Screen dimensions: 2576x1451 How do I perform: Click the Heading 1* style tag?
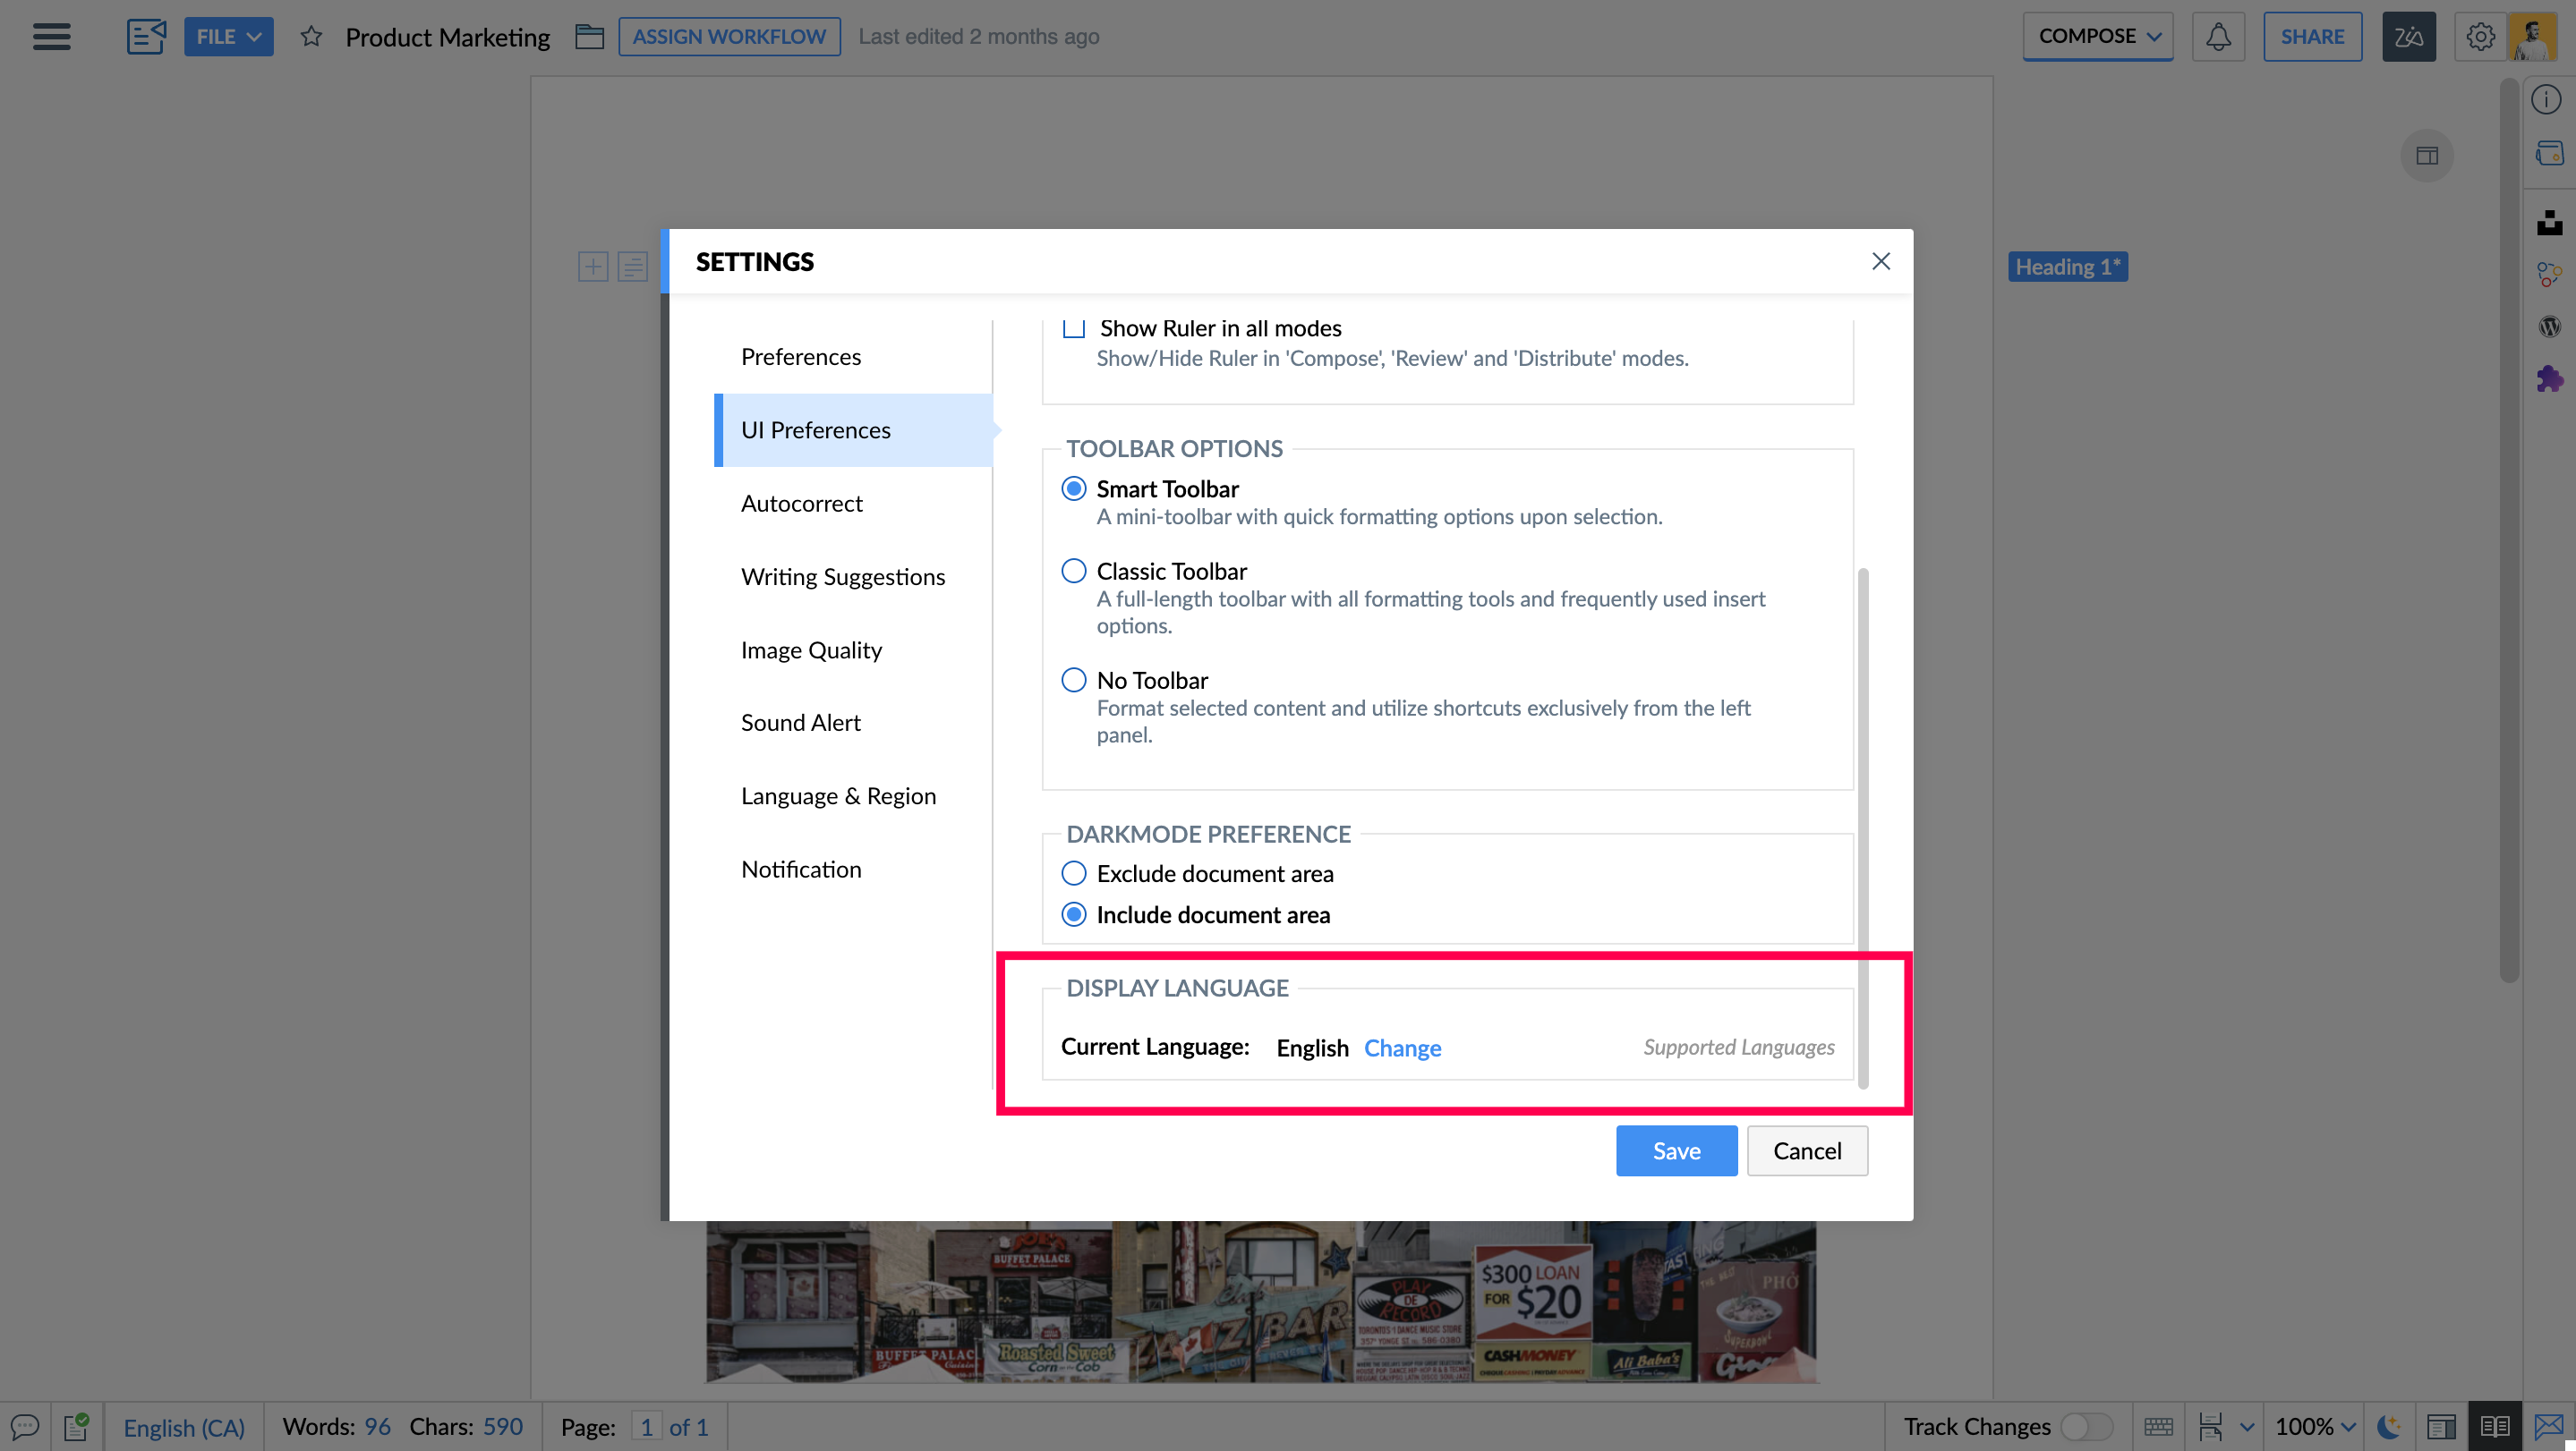(x=2067, y=267)
